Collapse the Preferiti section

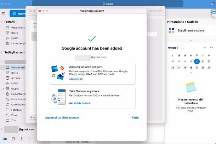(2, 22)
